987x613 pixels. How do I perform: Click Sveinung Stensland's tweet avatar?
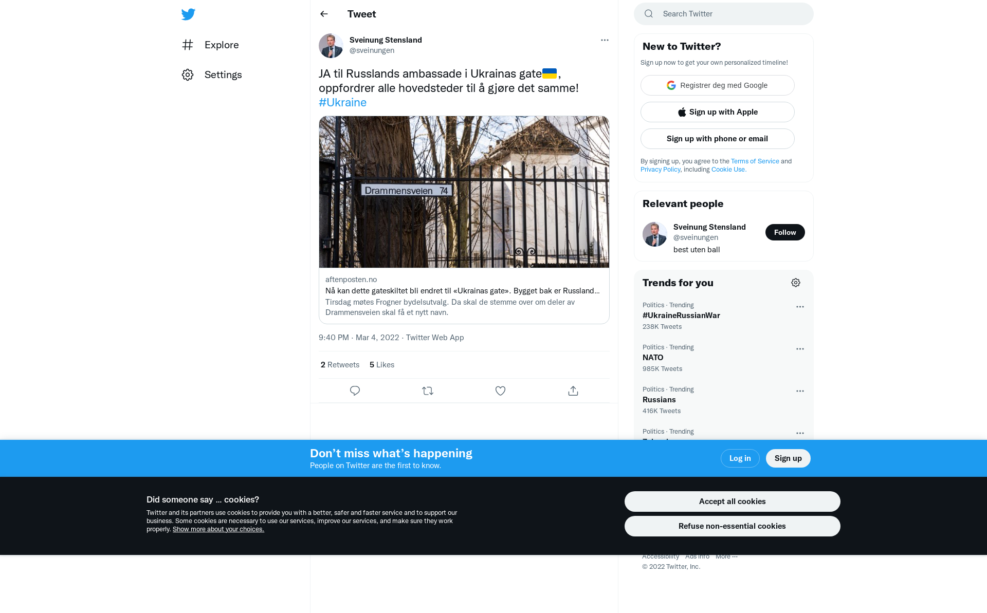click(x=331, y=46)
